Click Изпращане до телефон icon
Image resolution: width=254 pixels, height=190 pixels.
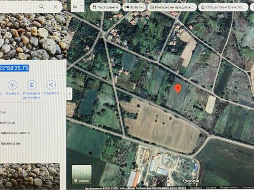pos(32,85)
